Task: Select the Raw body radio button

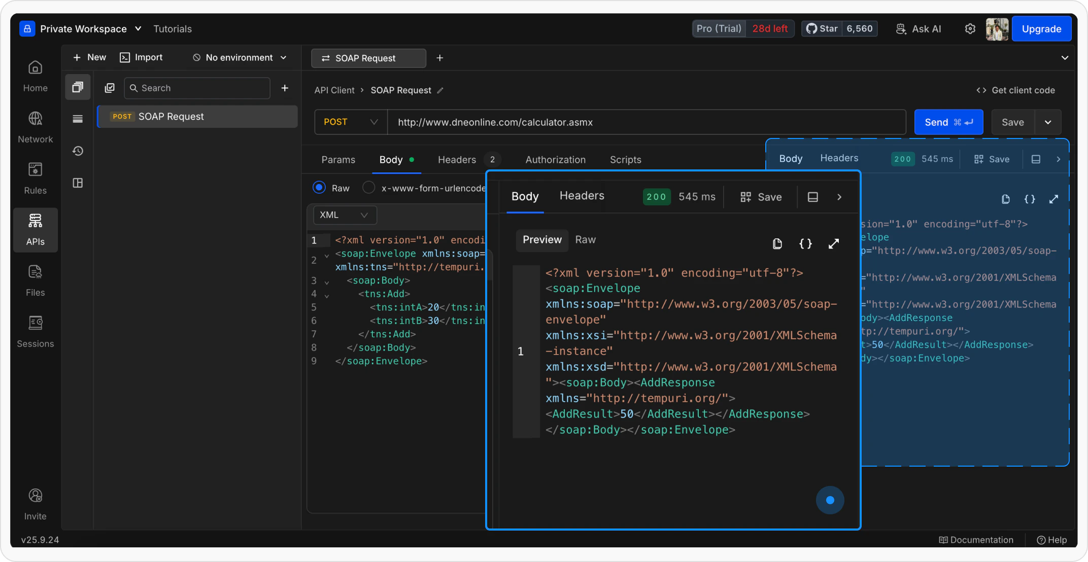Action: click(319, 188)
